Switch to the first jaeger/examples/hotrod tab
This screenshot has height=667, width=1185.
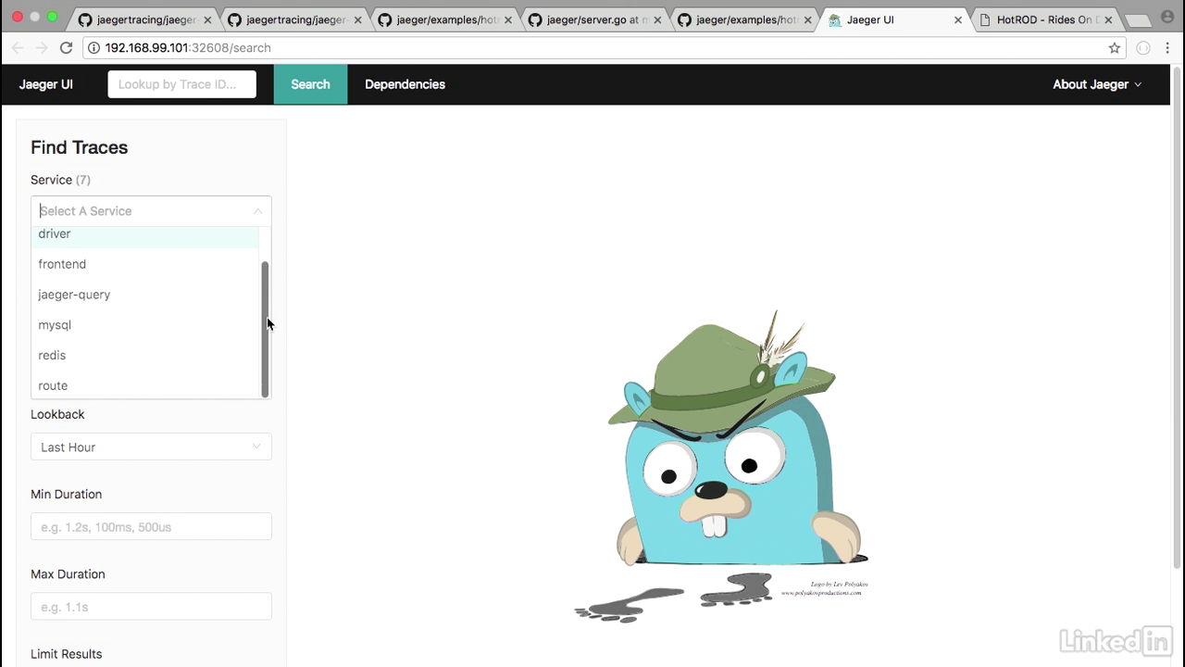tap(445, 19)
